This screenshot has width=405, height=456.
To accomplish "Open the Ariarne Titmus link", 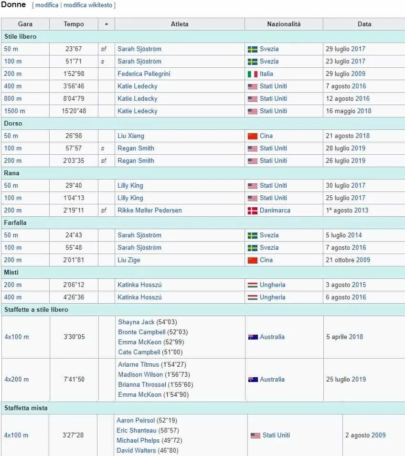I will pos(139,365).
